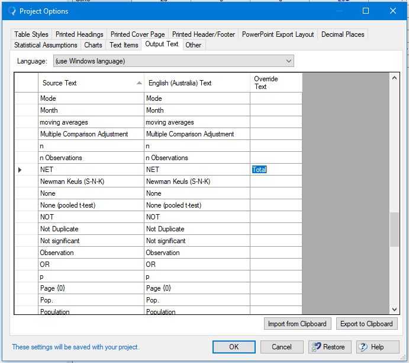Click Export to Clipboard
The width and height of the screenshot is (409, 363).
tap(366, 324)
